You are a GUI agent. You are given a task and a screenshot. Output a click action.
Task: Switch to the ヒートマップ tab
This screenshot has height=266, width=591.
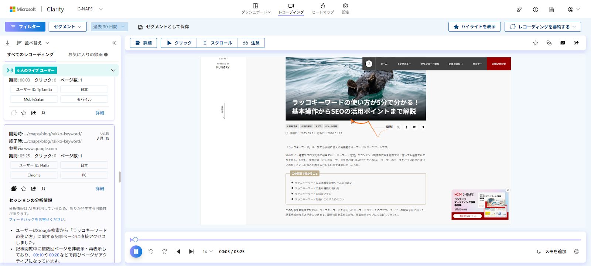pyautogui.click(x=323, y=8)
